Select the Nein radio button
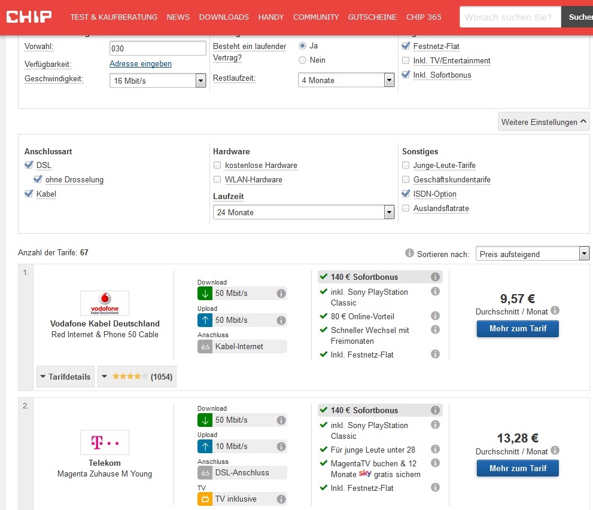593x510 pixels. click(x=303, y=60)
